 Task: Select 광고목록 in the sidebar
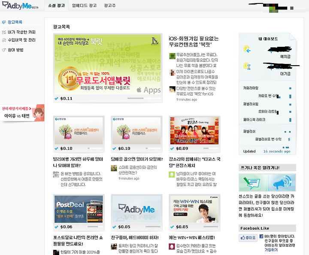pos(15,22)
